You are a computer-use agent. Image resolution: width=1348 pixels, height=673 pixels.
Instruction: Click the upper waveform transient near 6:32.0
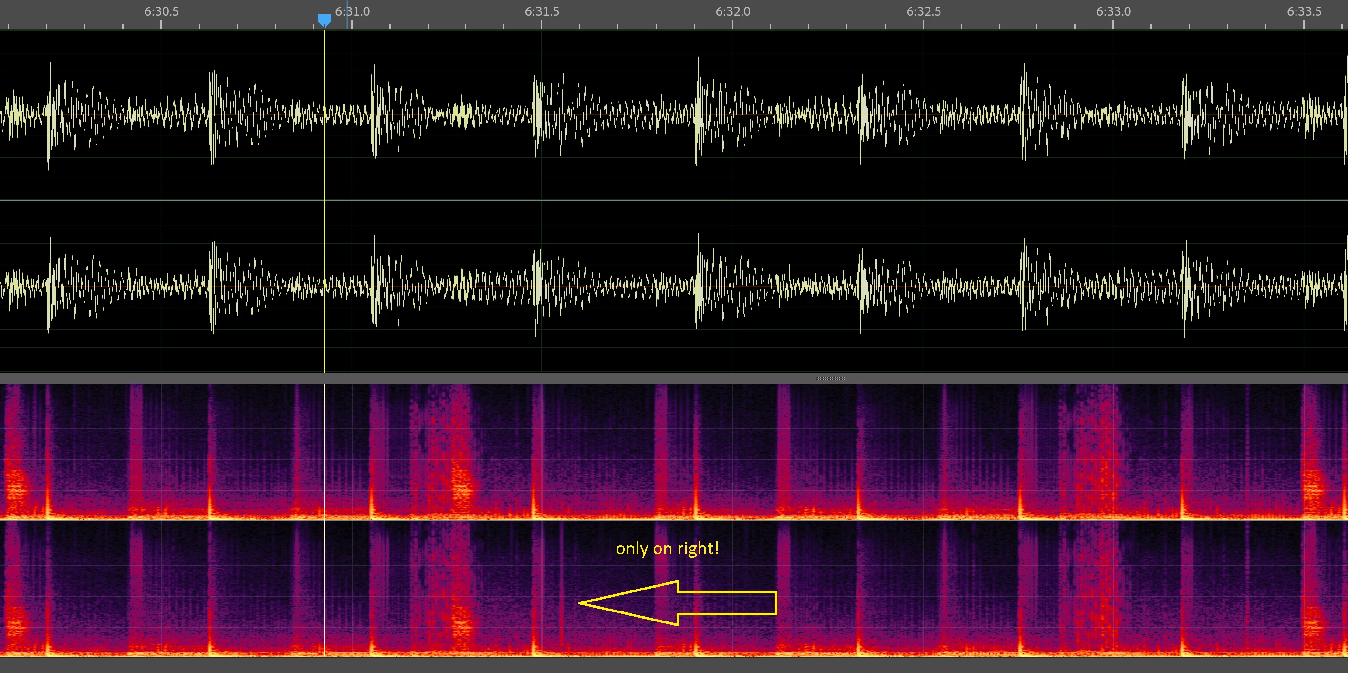[x=699, y=113]
